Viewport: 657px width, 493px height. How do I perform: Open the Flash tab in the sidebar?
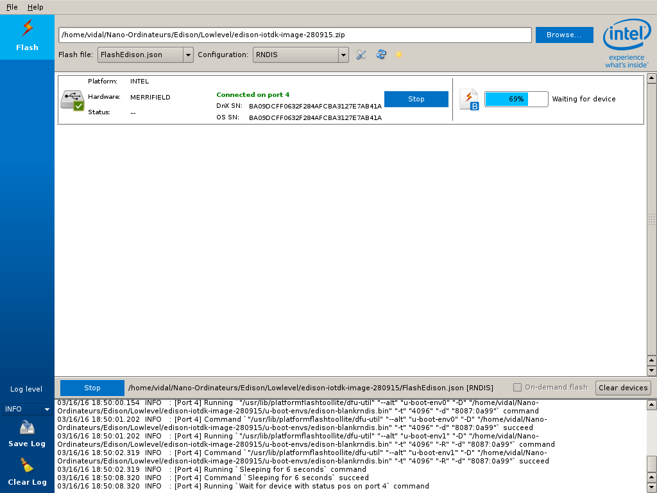point(27,37)
